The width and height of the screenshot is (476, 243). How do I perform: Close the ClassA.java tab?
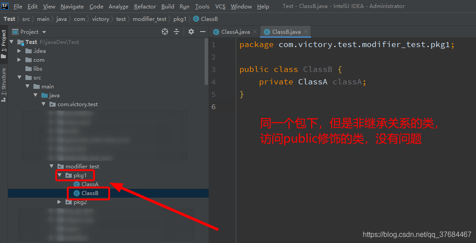click(x=254, y=32)
